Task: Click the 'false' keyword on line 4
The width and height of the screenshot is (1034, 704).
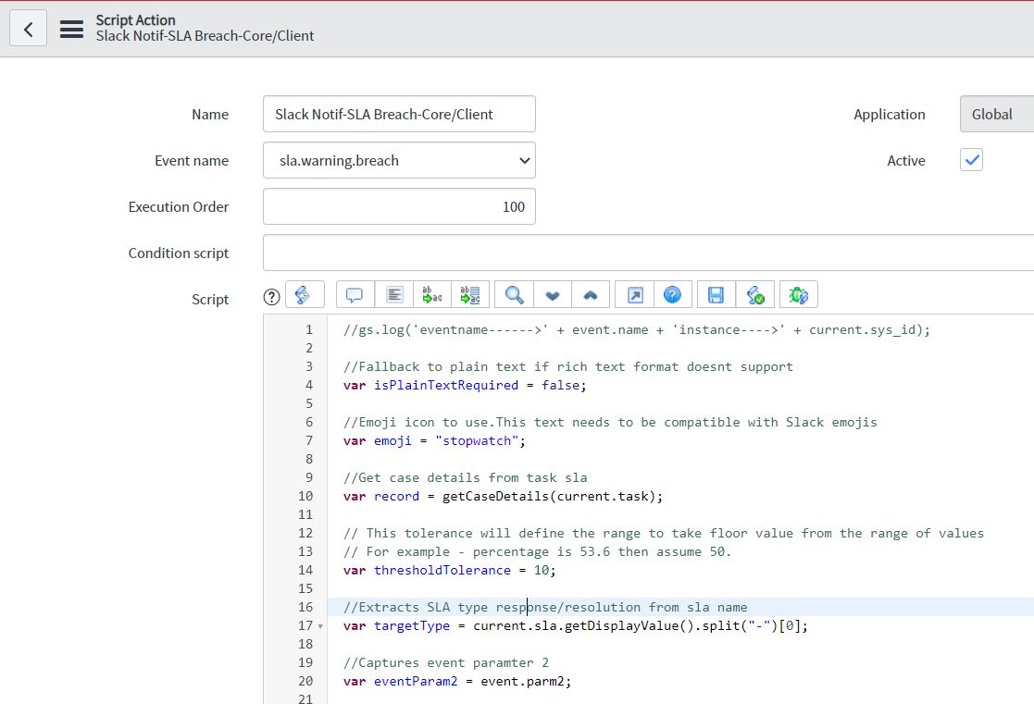Action: (560, 385)
